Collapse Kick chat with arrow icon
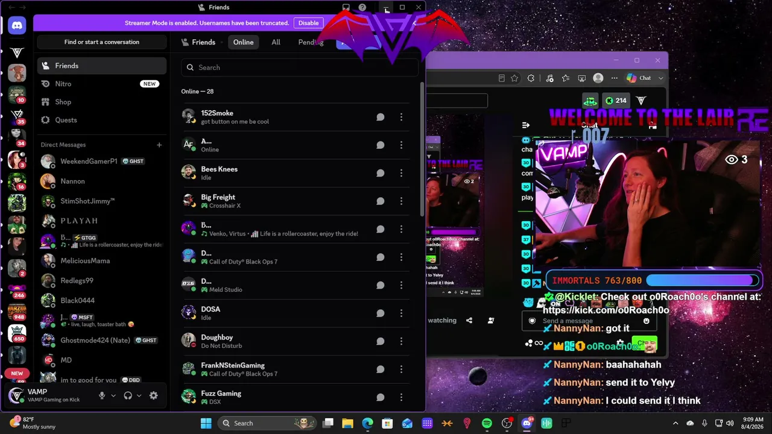The width and height of the screenshot is (772, 434). click(x=525, y=125)
